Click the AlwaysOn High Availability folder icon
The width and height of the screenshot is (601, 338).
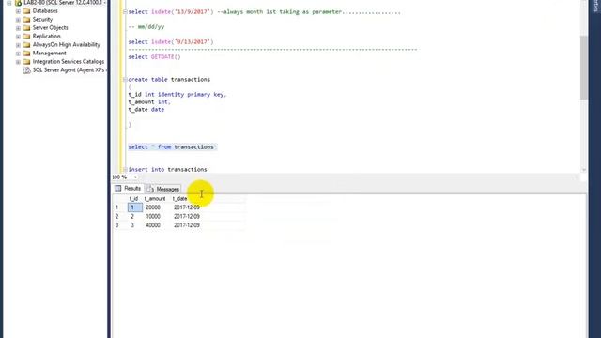(26, 45)
